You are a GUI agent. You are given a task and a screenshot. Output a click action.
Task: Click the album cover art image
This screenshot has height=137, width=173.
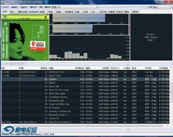tap(25, 37)
